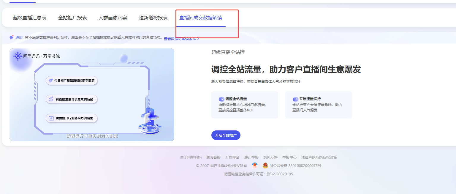Click the 意见反馈 footer link
The image size is (456, 194).
(270, 157)
